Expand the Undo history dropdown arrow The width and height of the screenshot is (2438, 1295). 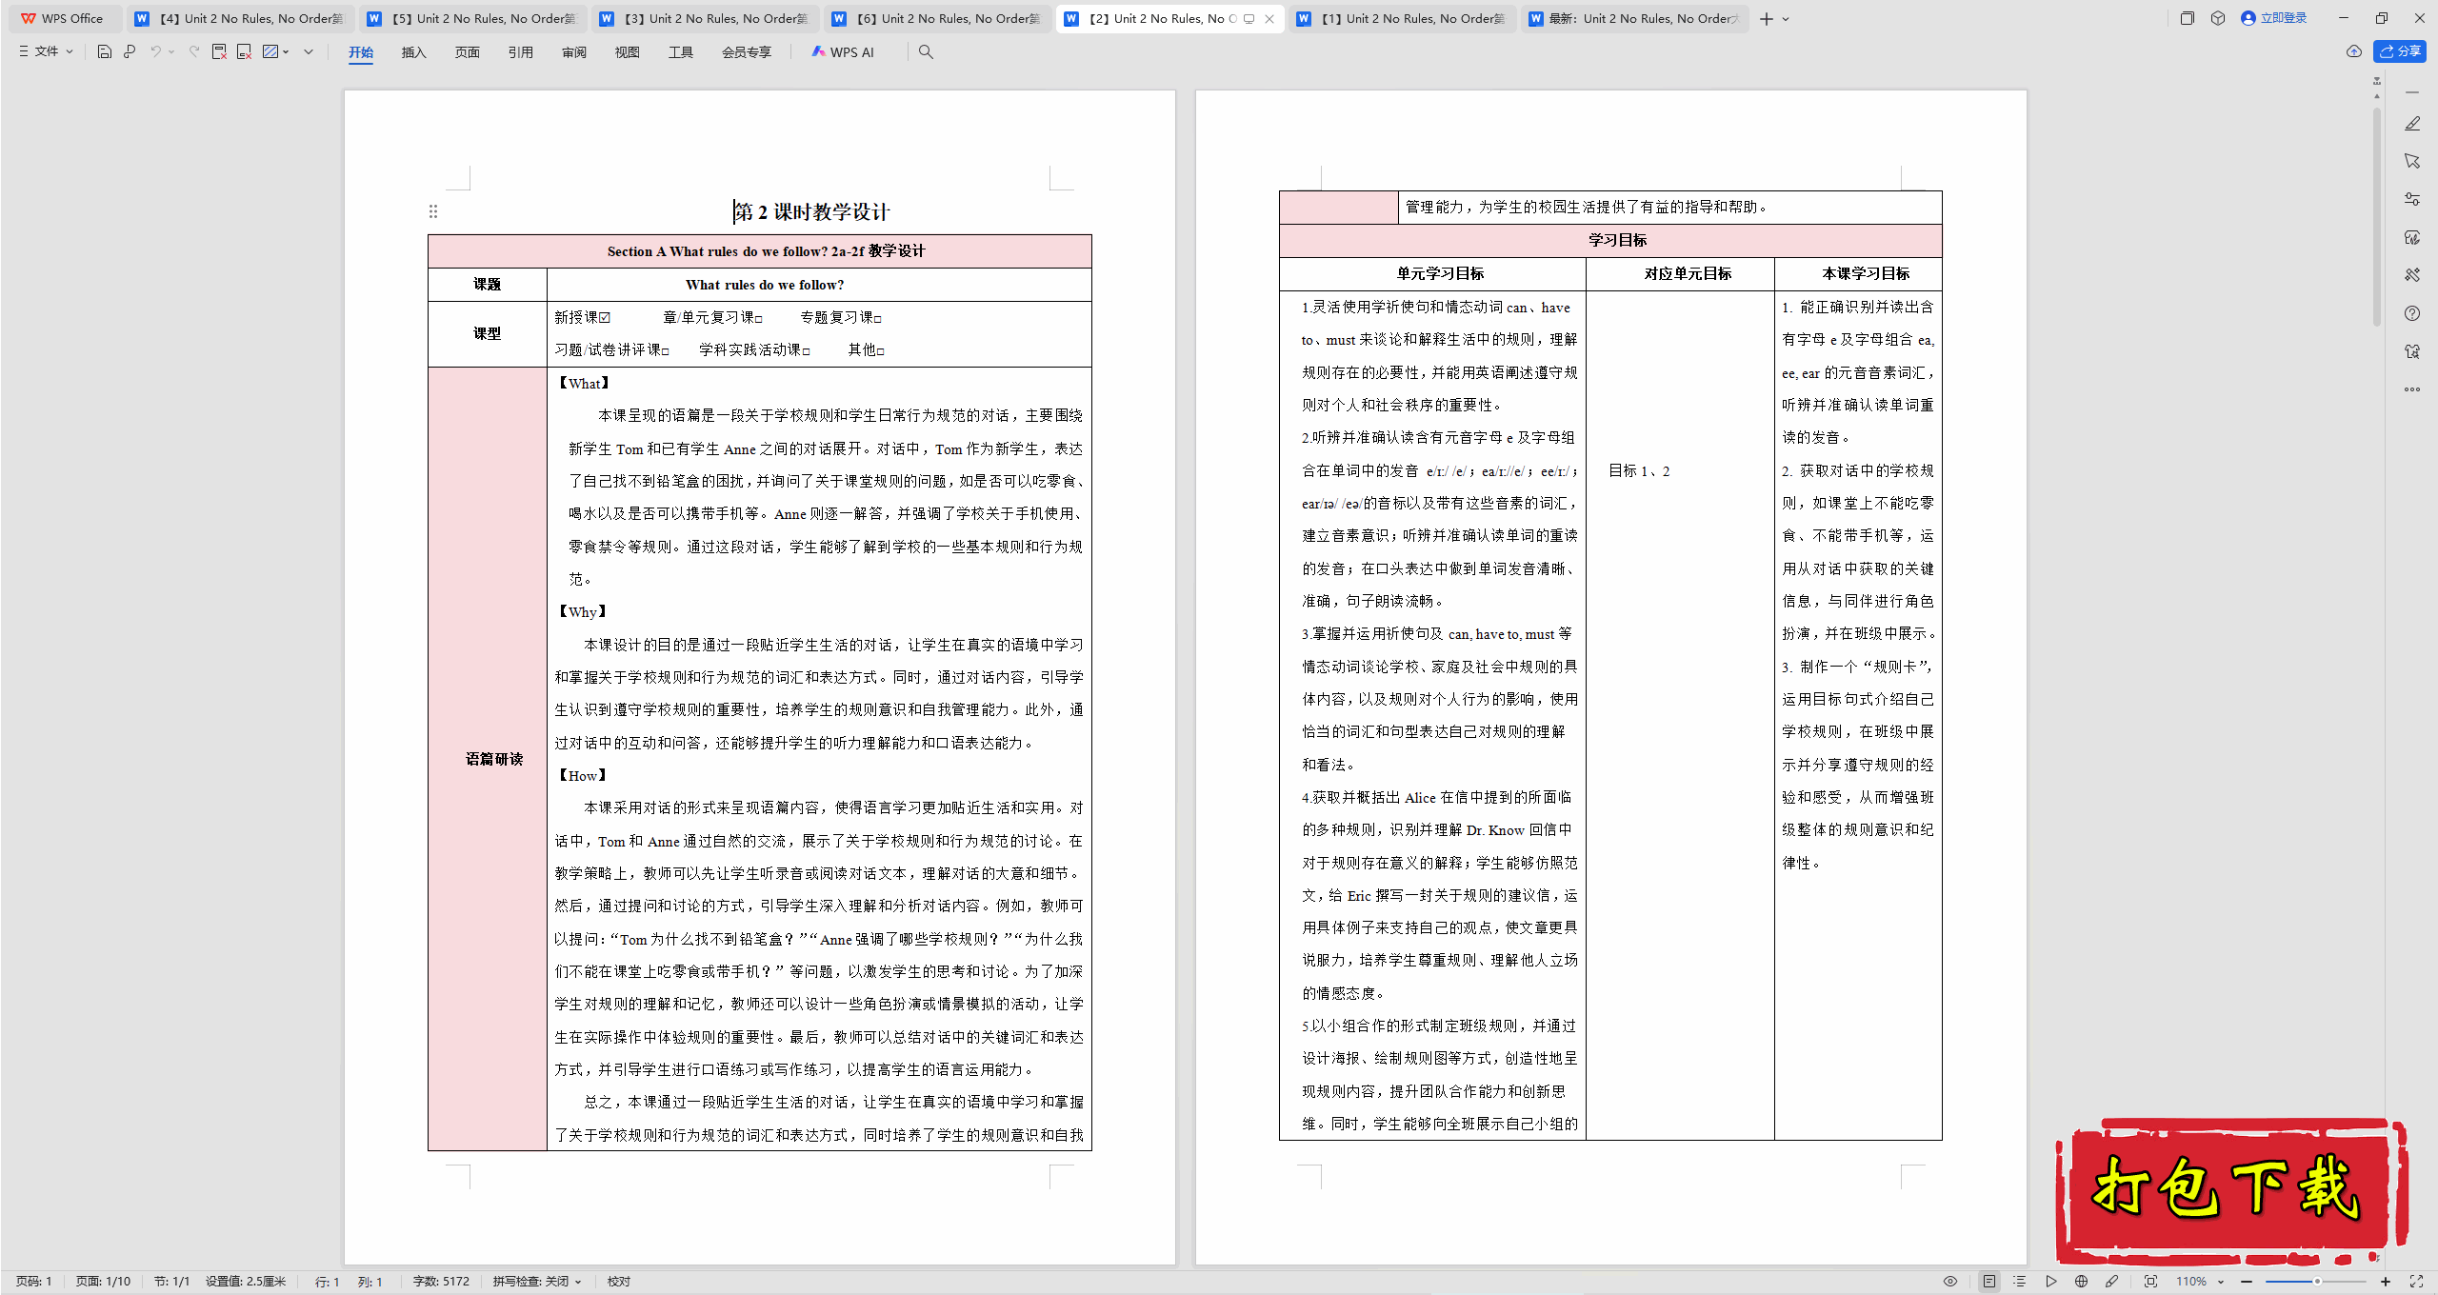click(x=171, y=51)
